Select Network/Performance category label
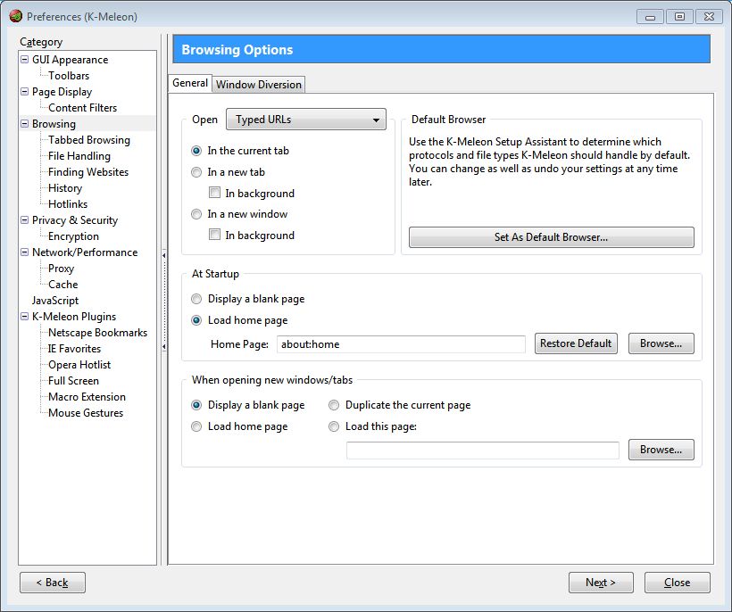Viewport: 732px width, 612px height. pyautogui.click(x=85, y=252)
